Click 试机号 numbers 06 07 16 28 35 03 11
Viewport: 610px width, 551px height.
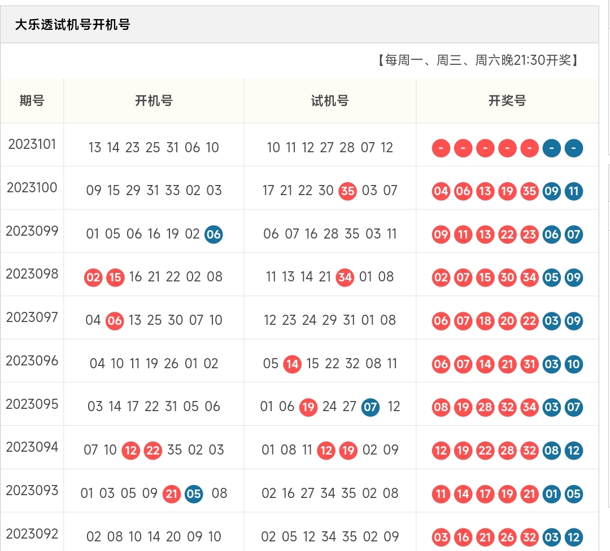[330, 234]
